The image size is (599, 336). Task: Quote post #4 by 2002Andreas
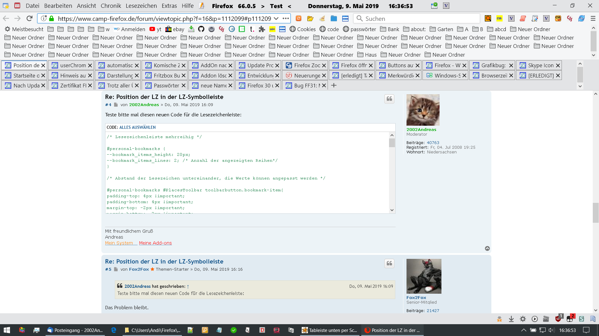coord(389,99)
